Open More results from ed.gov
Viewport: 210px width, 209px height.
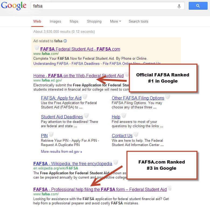click(61, 151)
